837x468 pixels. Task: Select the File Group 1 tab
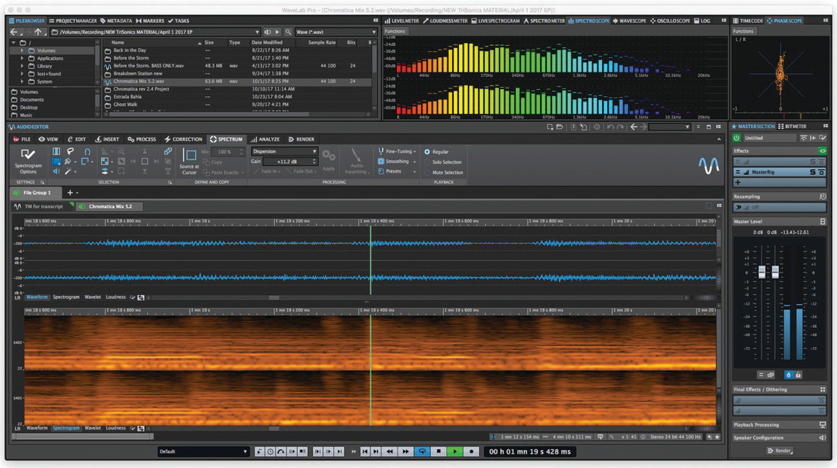tap(36, 193)
